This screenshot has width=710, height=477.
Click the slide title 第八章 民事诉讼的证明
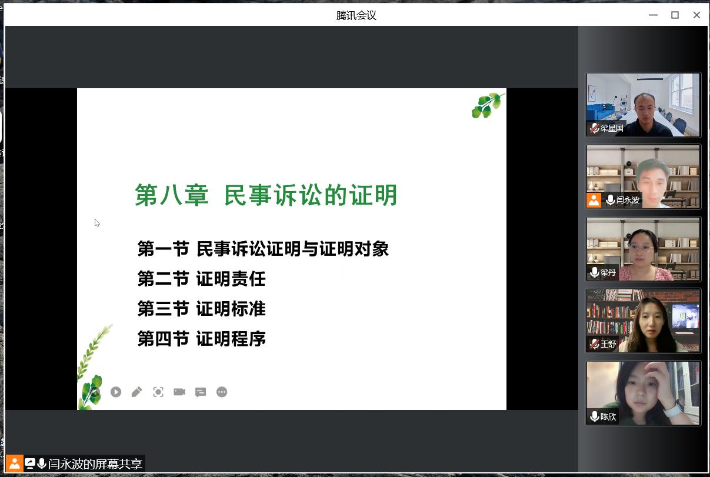coord(266,195)
